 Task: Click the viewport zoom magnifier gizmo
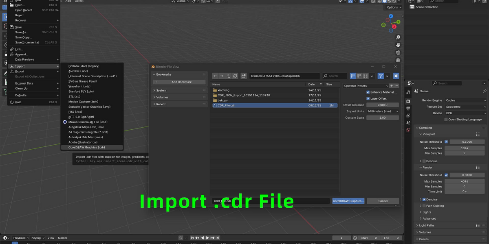[x=398, y=37]
